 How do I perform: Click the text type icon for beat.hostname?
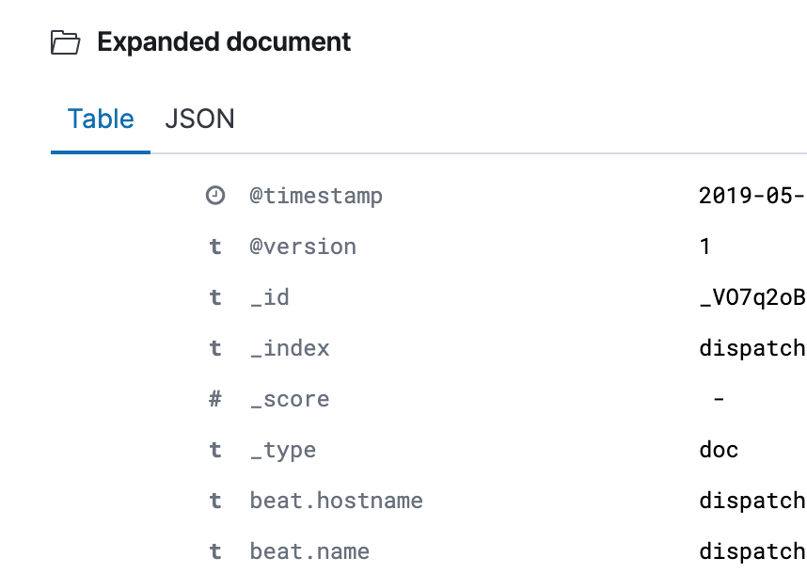tap(215, 501)
